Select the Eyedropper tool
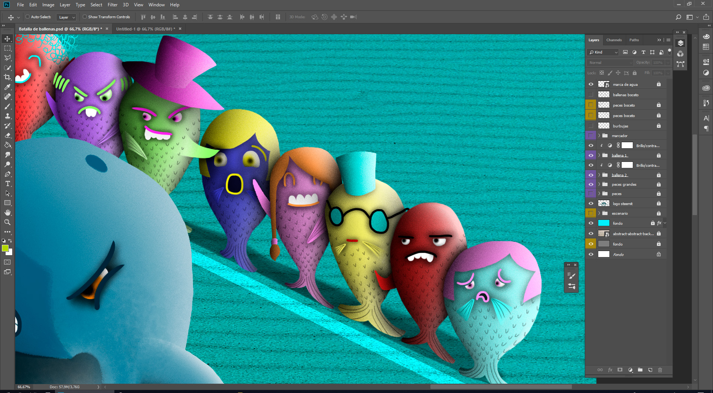This screenshot has height=393, width=713. click(7, 87)
